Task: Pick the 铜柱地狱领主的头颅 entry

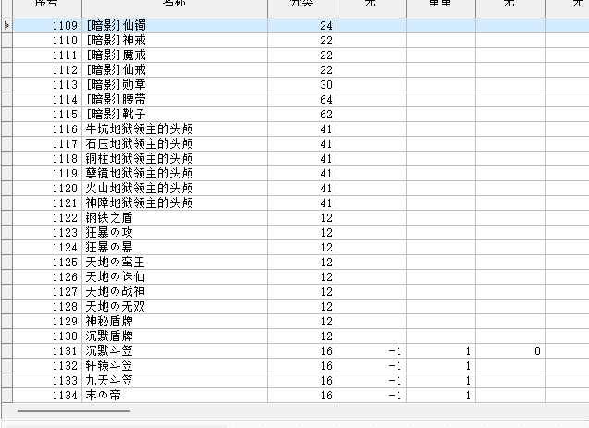Action: tap(175, 159)
